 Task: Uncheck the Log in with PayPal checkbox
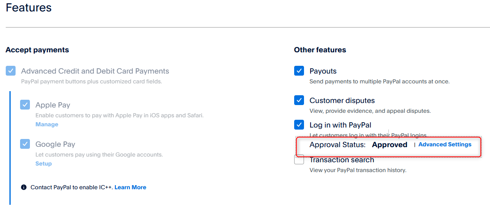pos(299,125)
